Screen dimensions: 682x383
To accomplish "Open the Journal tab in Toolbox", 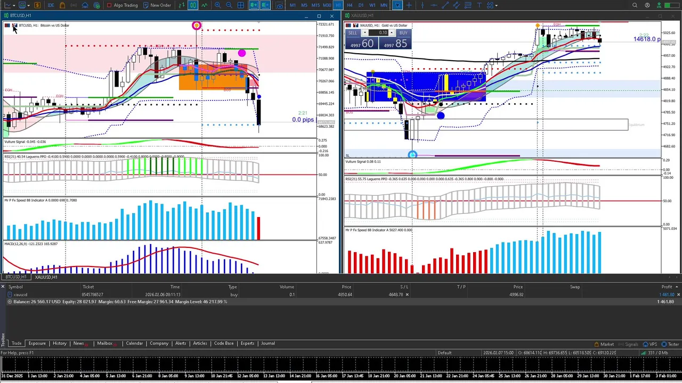I will click(x=268, y=344).
